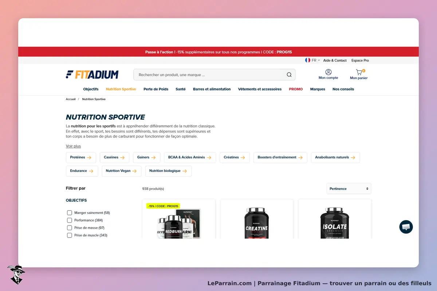The height and width of the screenshot is (291, 437).
Task: Check Manger sainement (58) filter
Action: [x=70, y=213]
